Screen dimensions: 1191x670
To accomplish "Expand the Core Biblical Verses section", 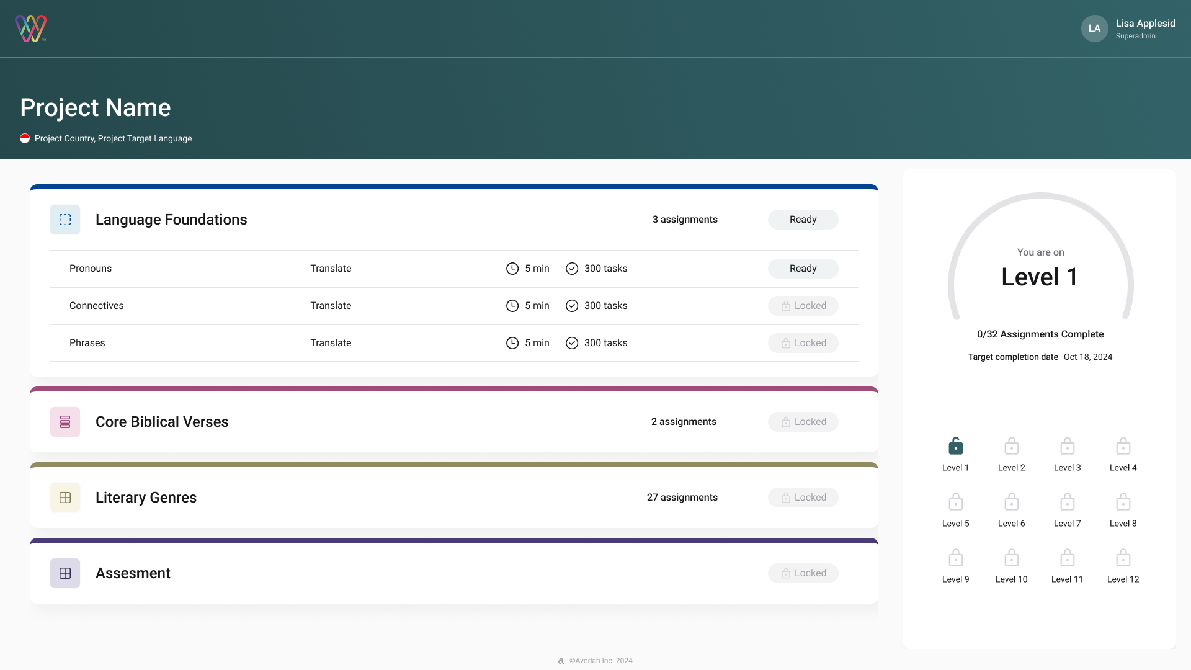I will 162,422.
